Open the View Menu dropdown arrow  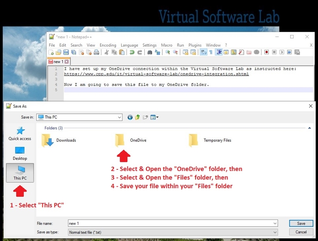coord(157,117)
